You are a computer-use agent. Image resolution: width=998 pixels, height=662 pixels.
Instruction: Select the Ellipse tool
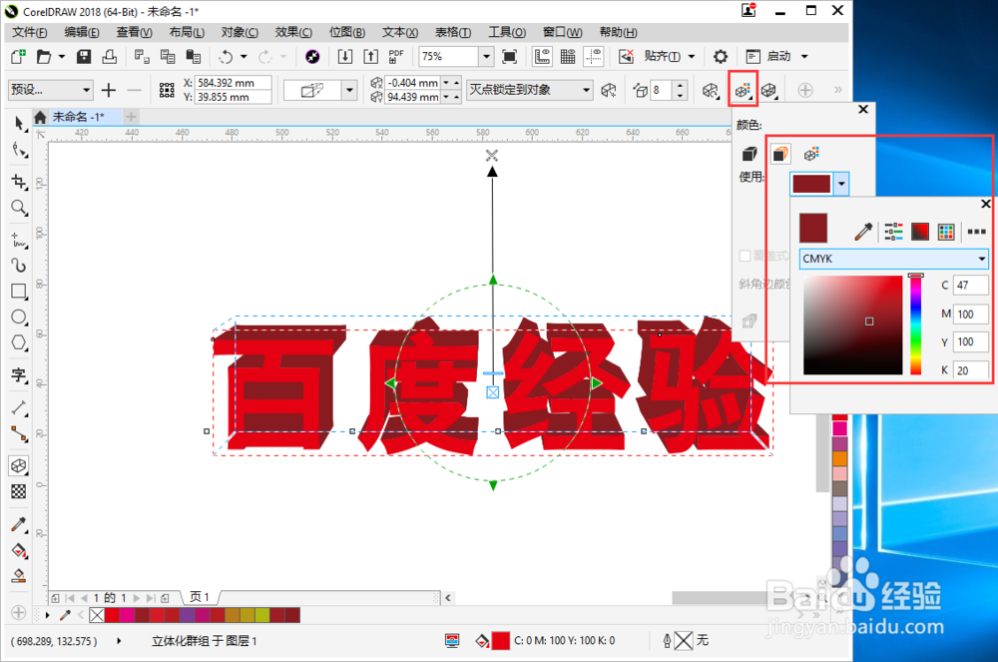point(19,317)
